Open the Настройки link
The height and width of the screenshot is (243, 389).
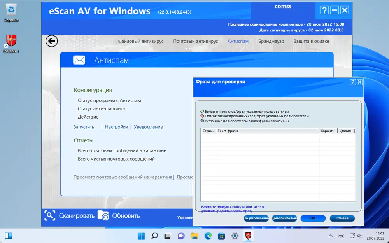point(116,127)
